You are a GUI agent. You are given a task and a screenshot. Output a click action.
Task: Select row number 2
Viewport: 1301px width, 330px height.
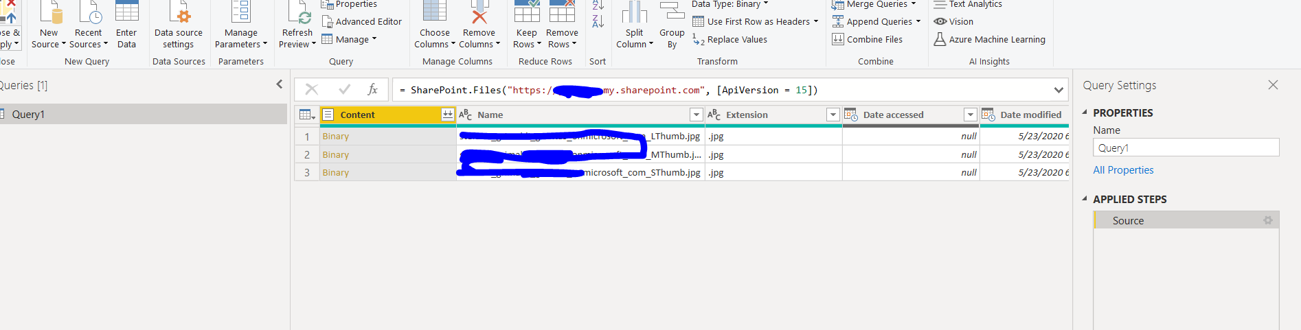(x=307, y=155)
